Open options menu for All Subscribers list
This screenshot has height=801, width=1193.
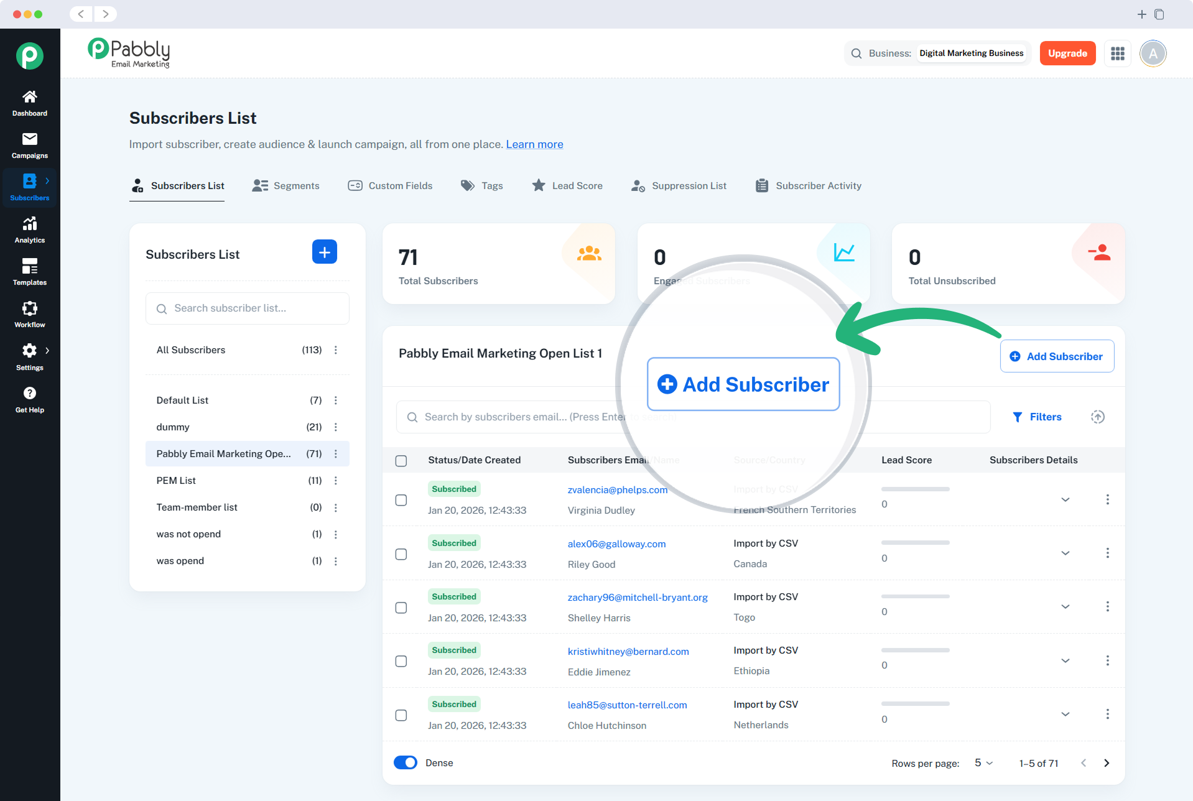336,350
